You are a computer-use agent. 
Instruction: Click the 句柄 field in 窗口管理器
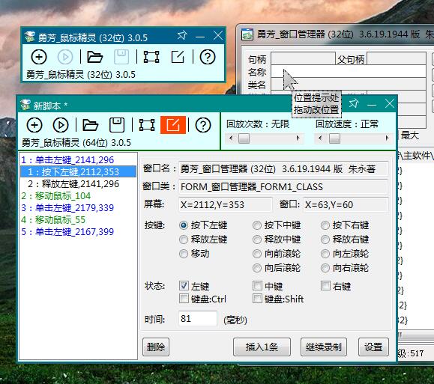(x=303, y=59)
